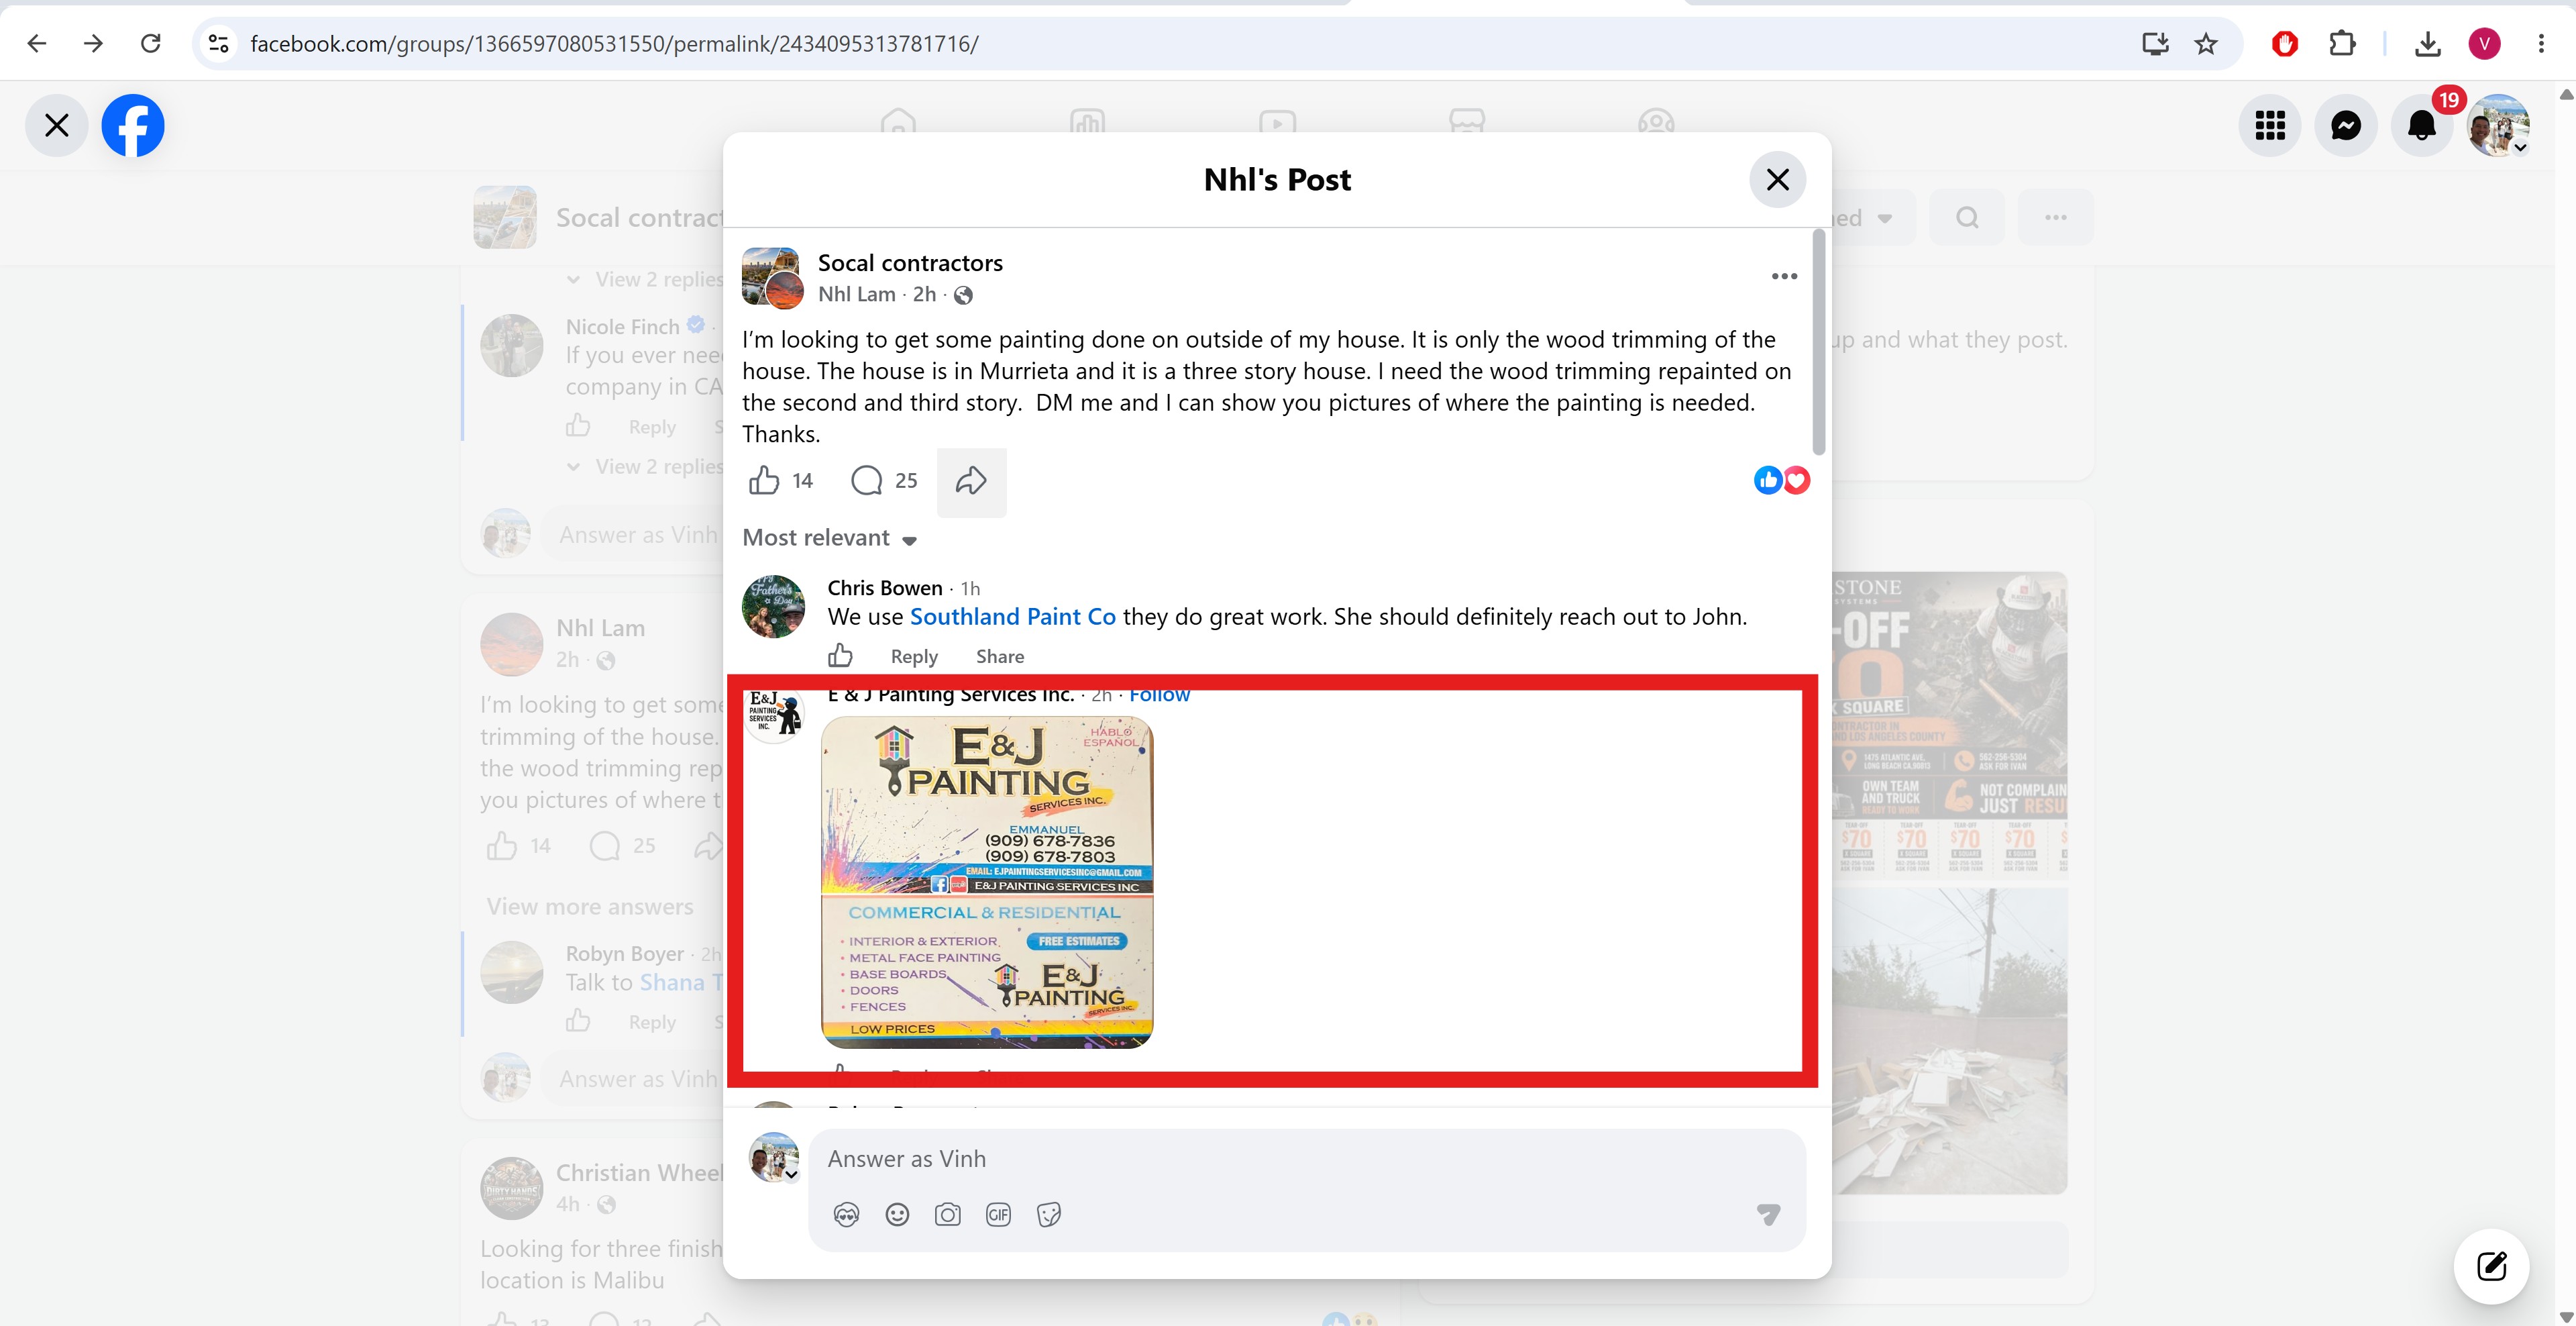The width and height of the screenshot is (2576, 1326).
Task: Click the Answer as Vinh comment box
Action: [1306, 1159]
